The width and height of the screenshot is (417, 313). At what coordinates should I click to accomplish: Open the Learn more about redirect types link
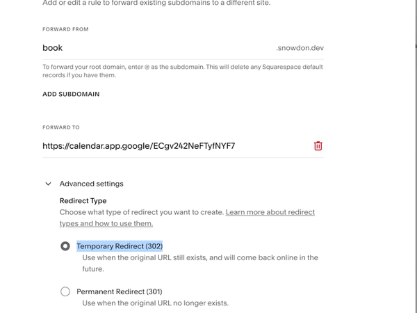270,212
